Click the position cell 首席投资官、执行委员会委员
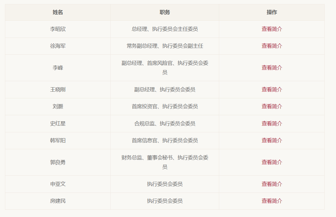 click(164, 106)
